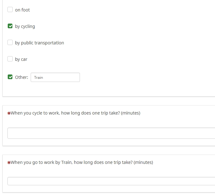Image resolution: width=215 pixels, height=194 pixels.
Task: Focus the cycling trip minutes input field
Action: click(111, 133)
